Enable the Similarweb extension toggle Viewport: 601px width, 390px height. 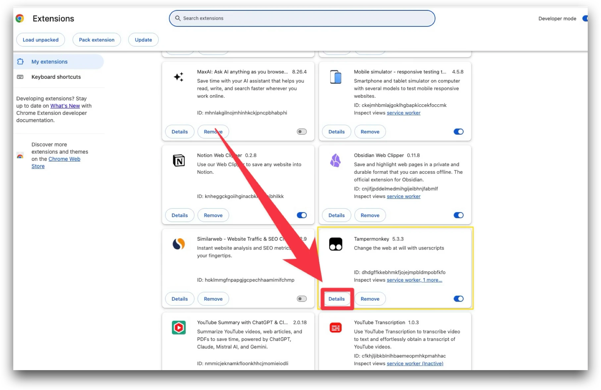pyautogui.click(x=302, y=299)
